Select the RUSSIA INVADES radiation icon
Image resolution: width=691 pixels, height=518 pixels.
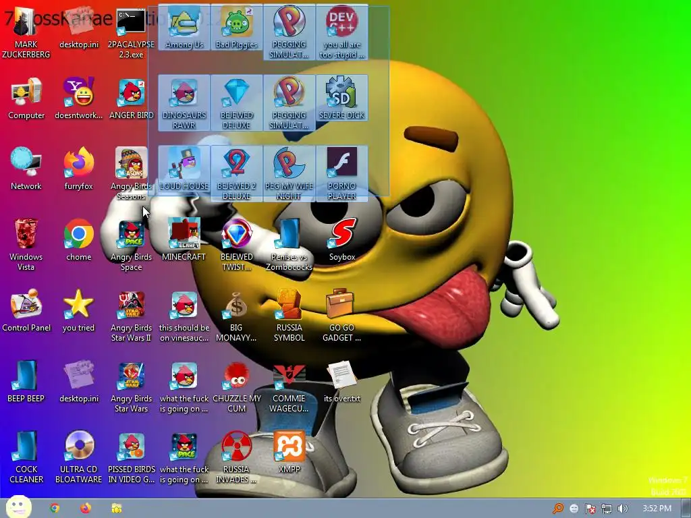click(x=237, y=457)
